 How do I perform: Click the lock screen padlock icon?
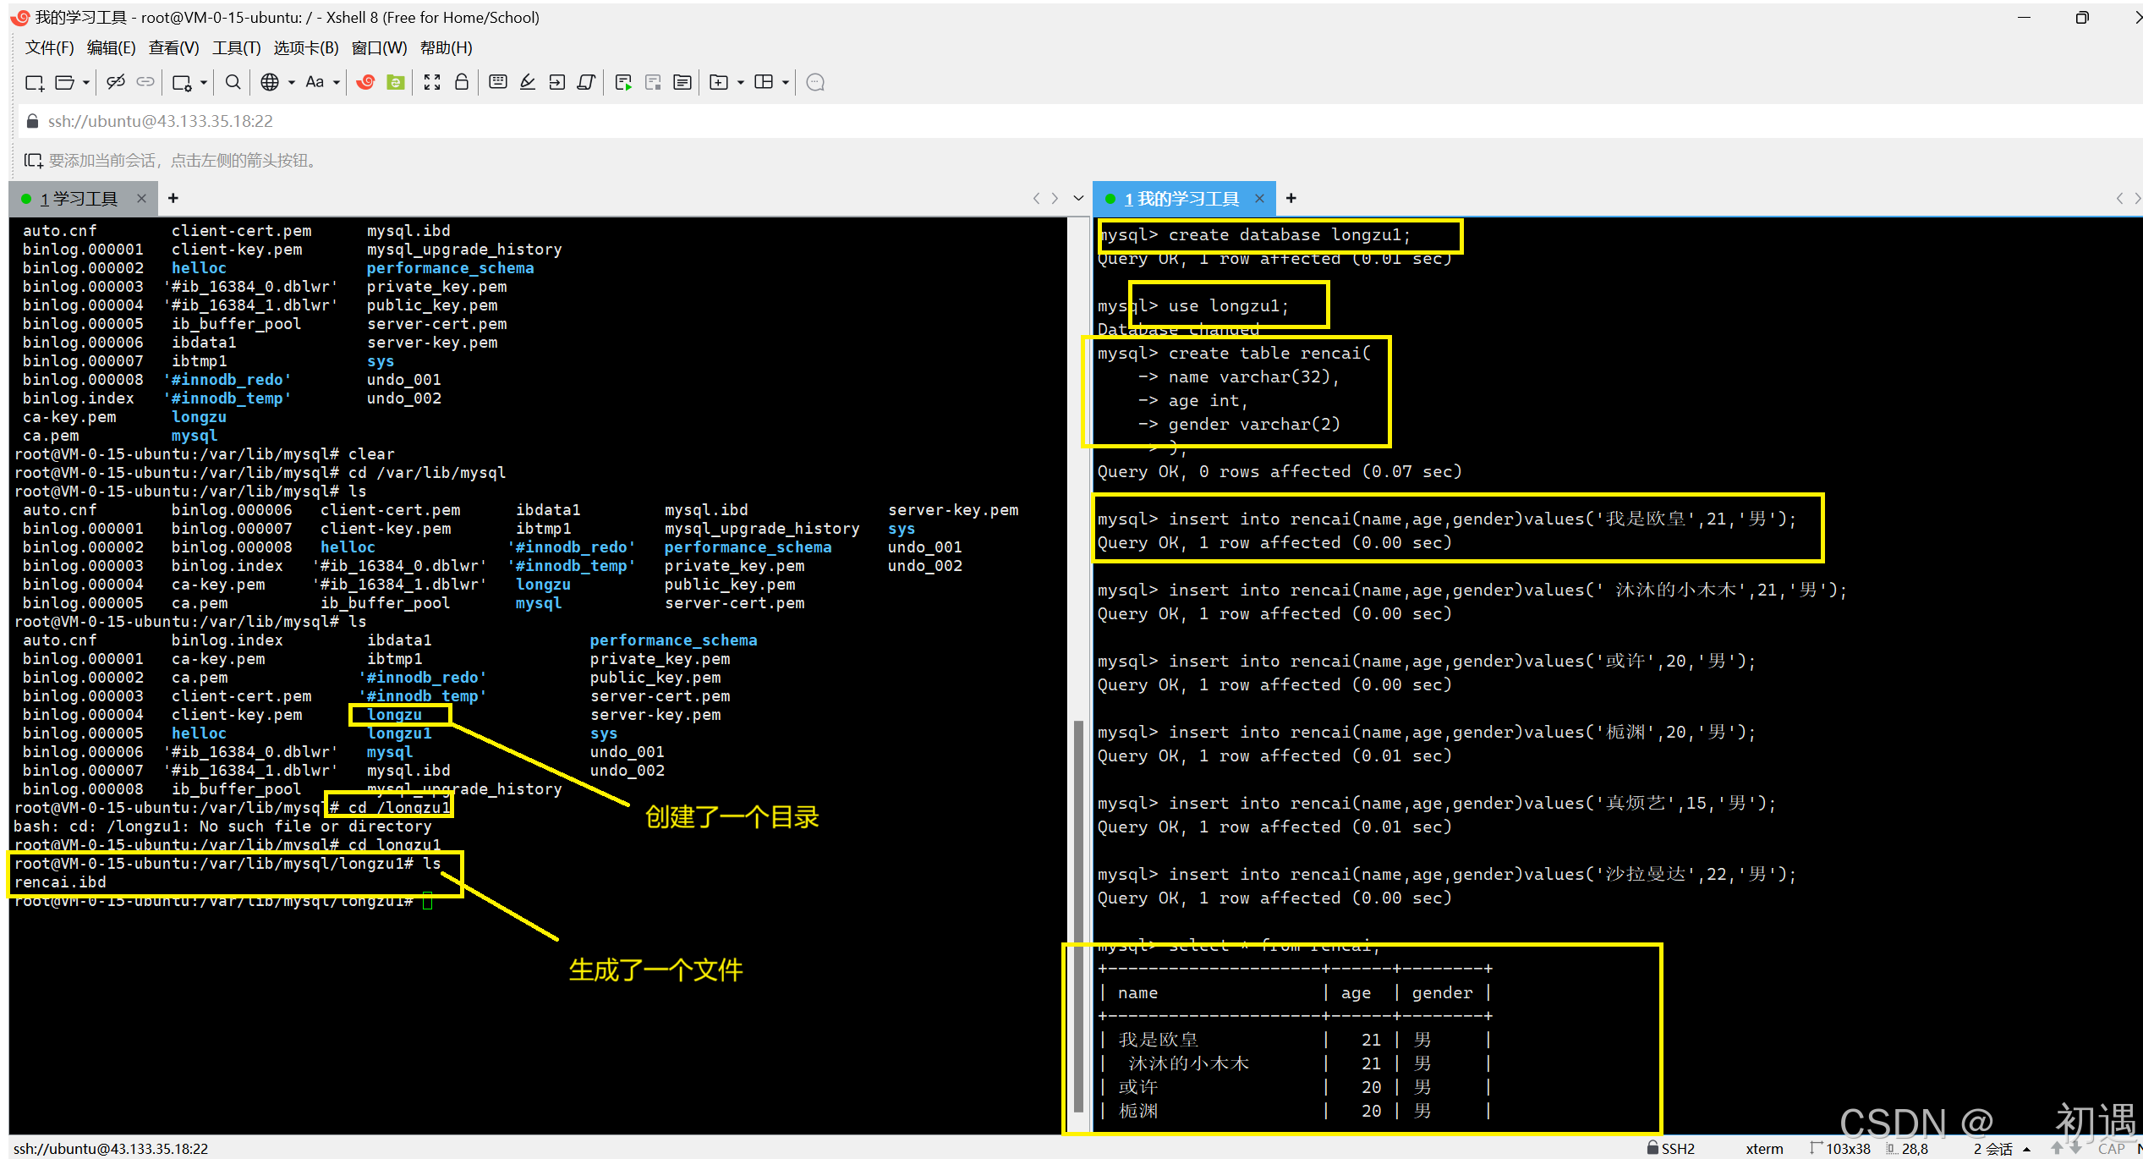462,82
